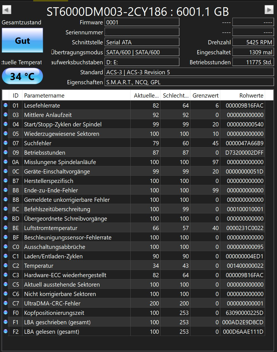
Task: Select raw value 000D6AAE111D
Action: click(243, 332)
